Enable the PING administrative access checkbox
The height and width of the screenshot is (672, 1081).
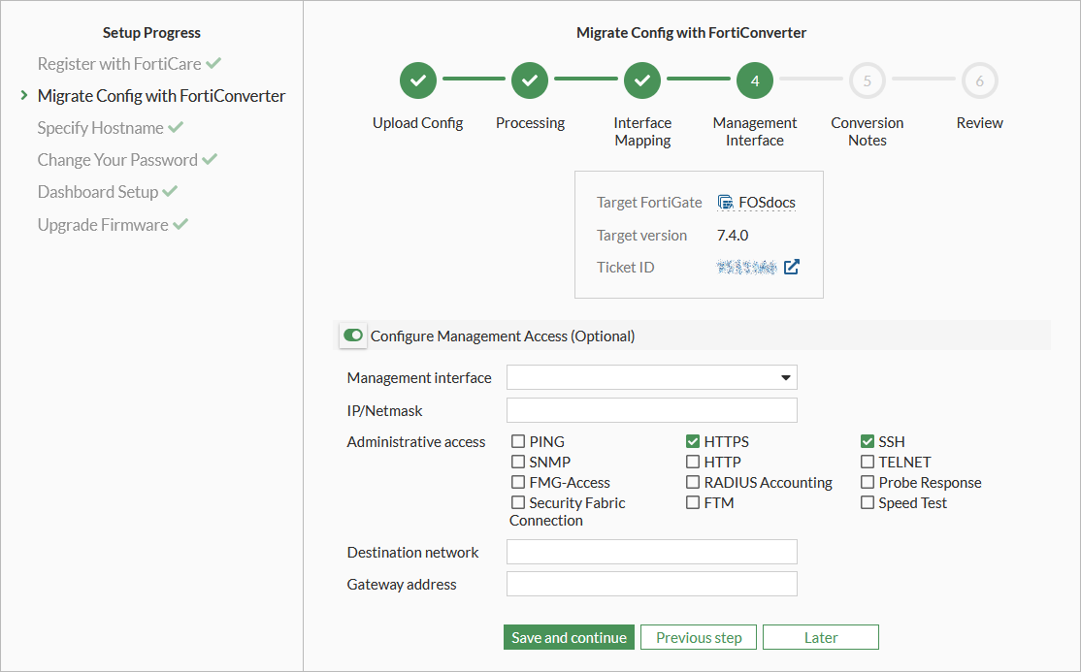click(518, 442)
